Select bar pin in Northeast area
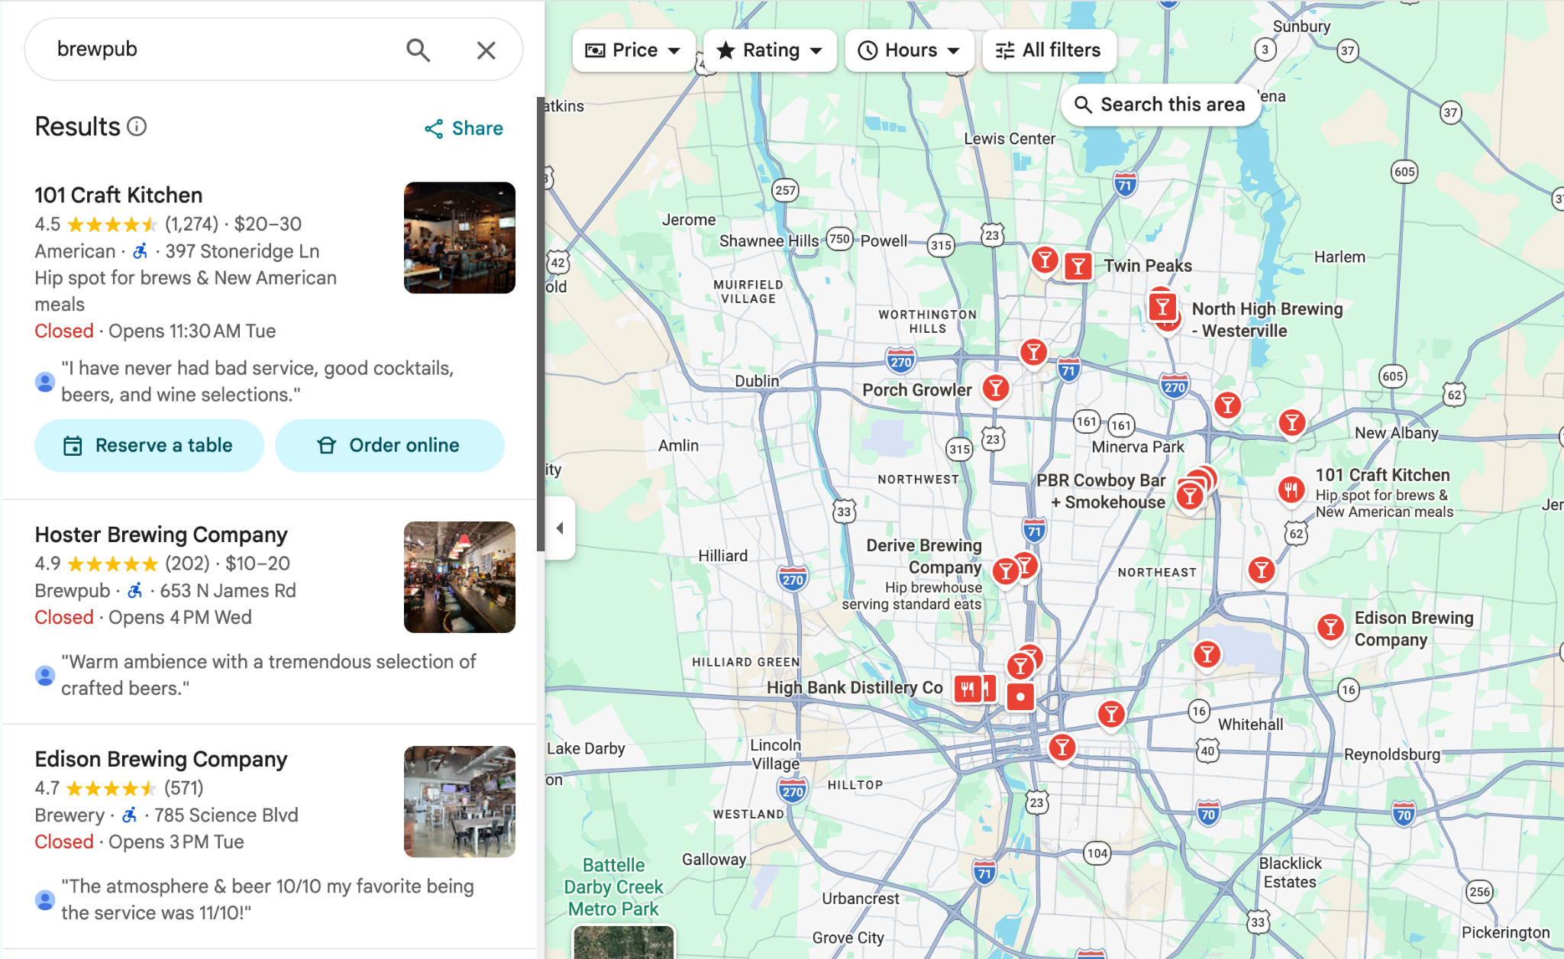 click(x=1262, y=570)
